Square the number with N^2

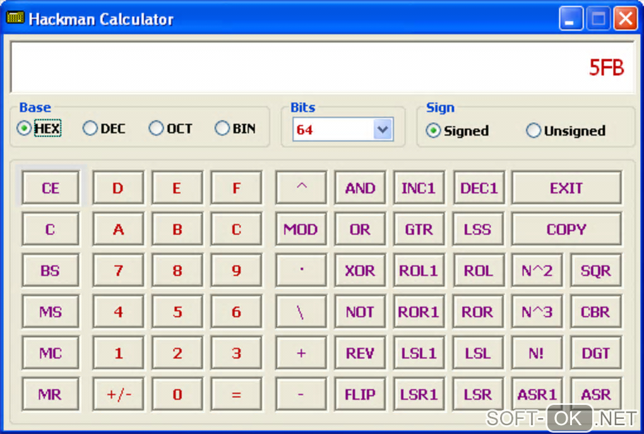coord(537,270)
